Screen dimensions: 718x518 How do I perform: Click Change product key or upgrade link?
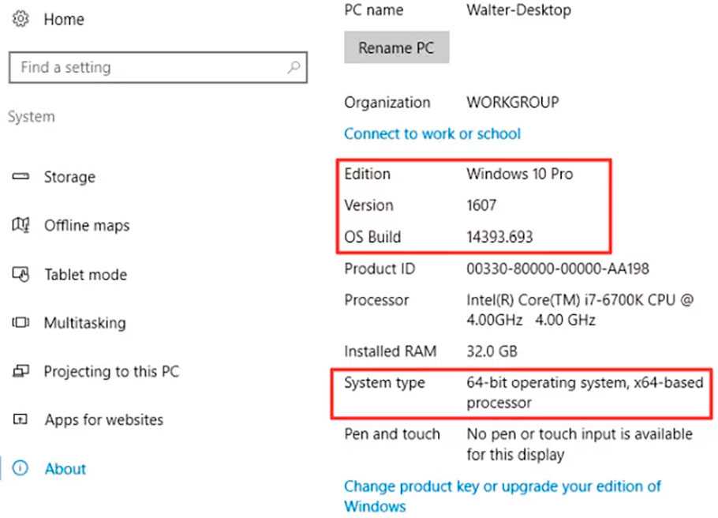point(502,486)
